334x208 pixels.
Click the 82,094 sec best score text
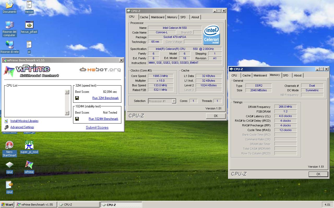[110, 92]
